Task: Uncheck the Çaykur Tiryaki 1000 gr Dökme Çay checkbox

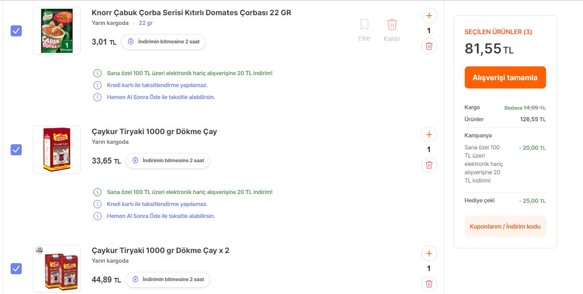Action: [16, 150]
